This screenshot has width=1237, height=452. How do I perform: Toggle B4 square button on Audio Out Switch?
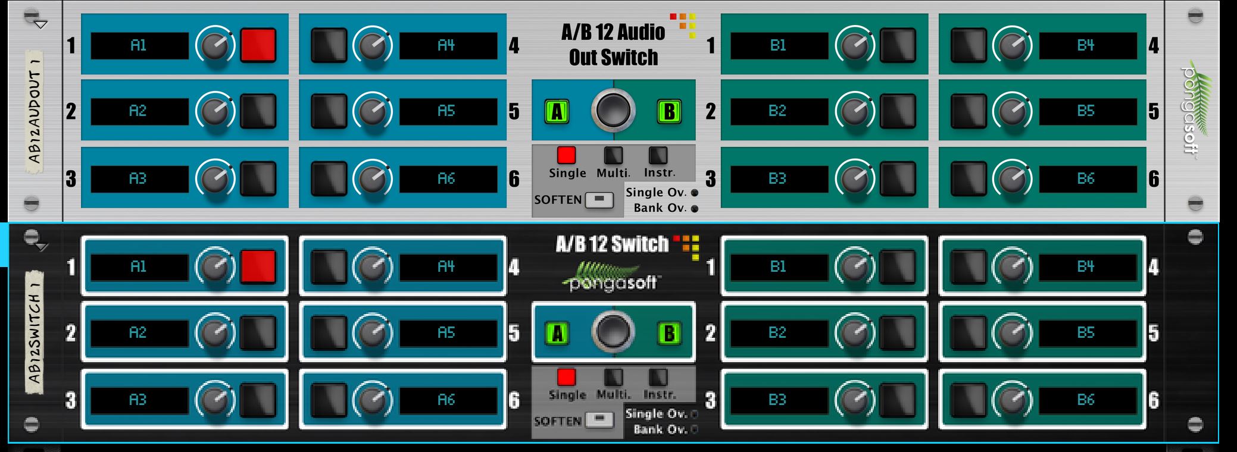969,45
